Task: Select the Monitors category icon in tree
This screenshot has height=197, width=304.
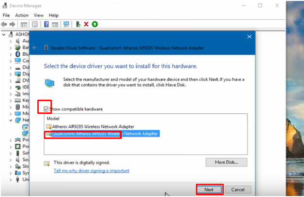Action: [x=17, y=113]
